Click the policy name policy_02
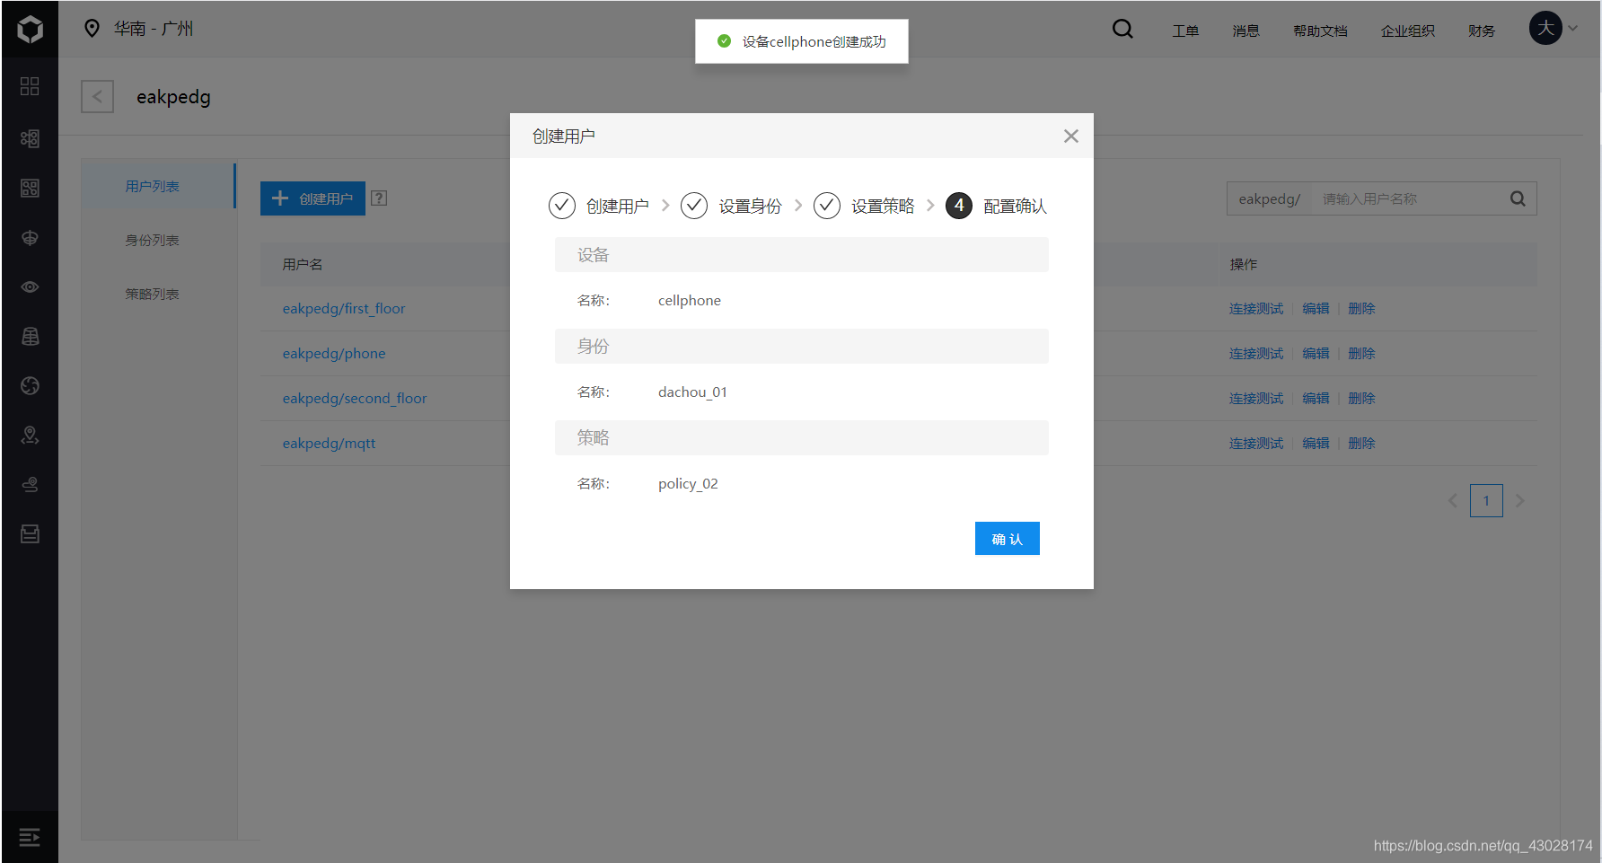The height and width of the screenshot is (863, 1602). pyautogui.click(x=688, y=484)
